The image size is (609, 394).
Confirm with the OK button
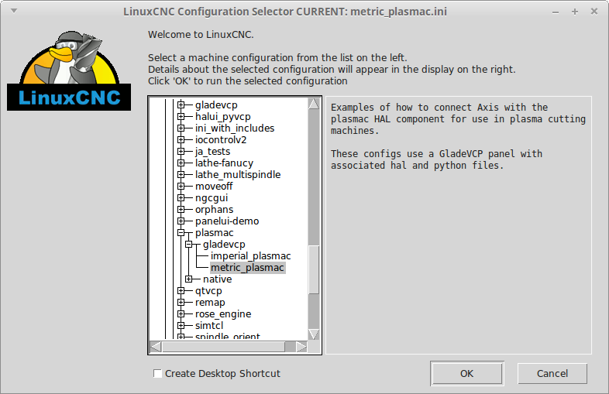coord(467,373)
